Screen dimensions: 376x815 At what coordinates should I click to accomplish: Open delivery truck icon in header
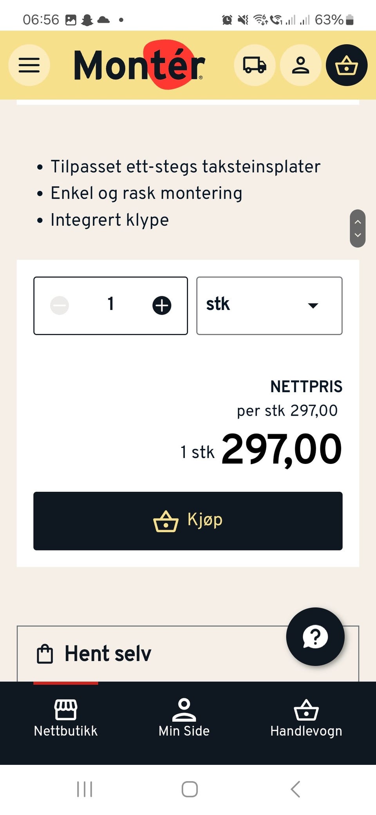[x=255, y=65]
